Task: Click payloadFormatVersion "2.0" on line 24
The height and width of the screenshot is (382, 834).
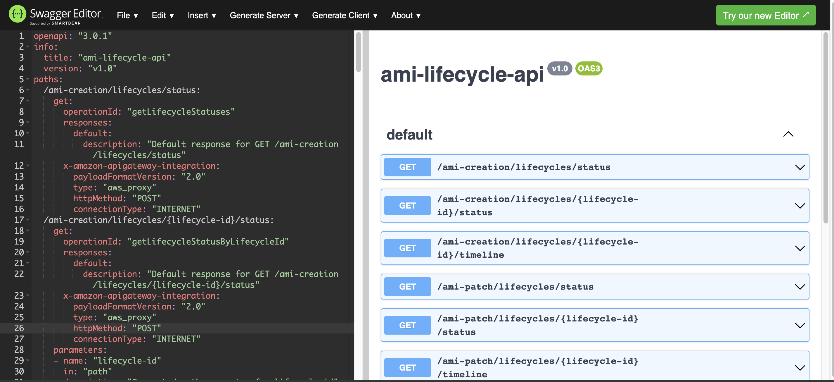Action: (x=139, y=307)
